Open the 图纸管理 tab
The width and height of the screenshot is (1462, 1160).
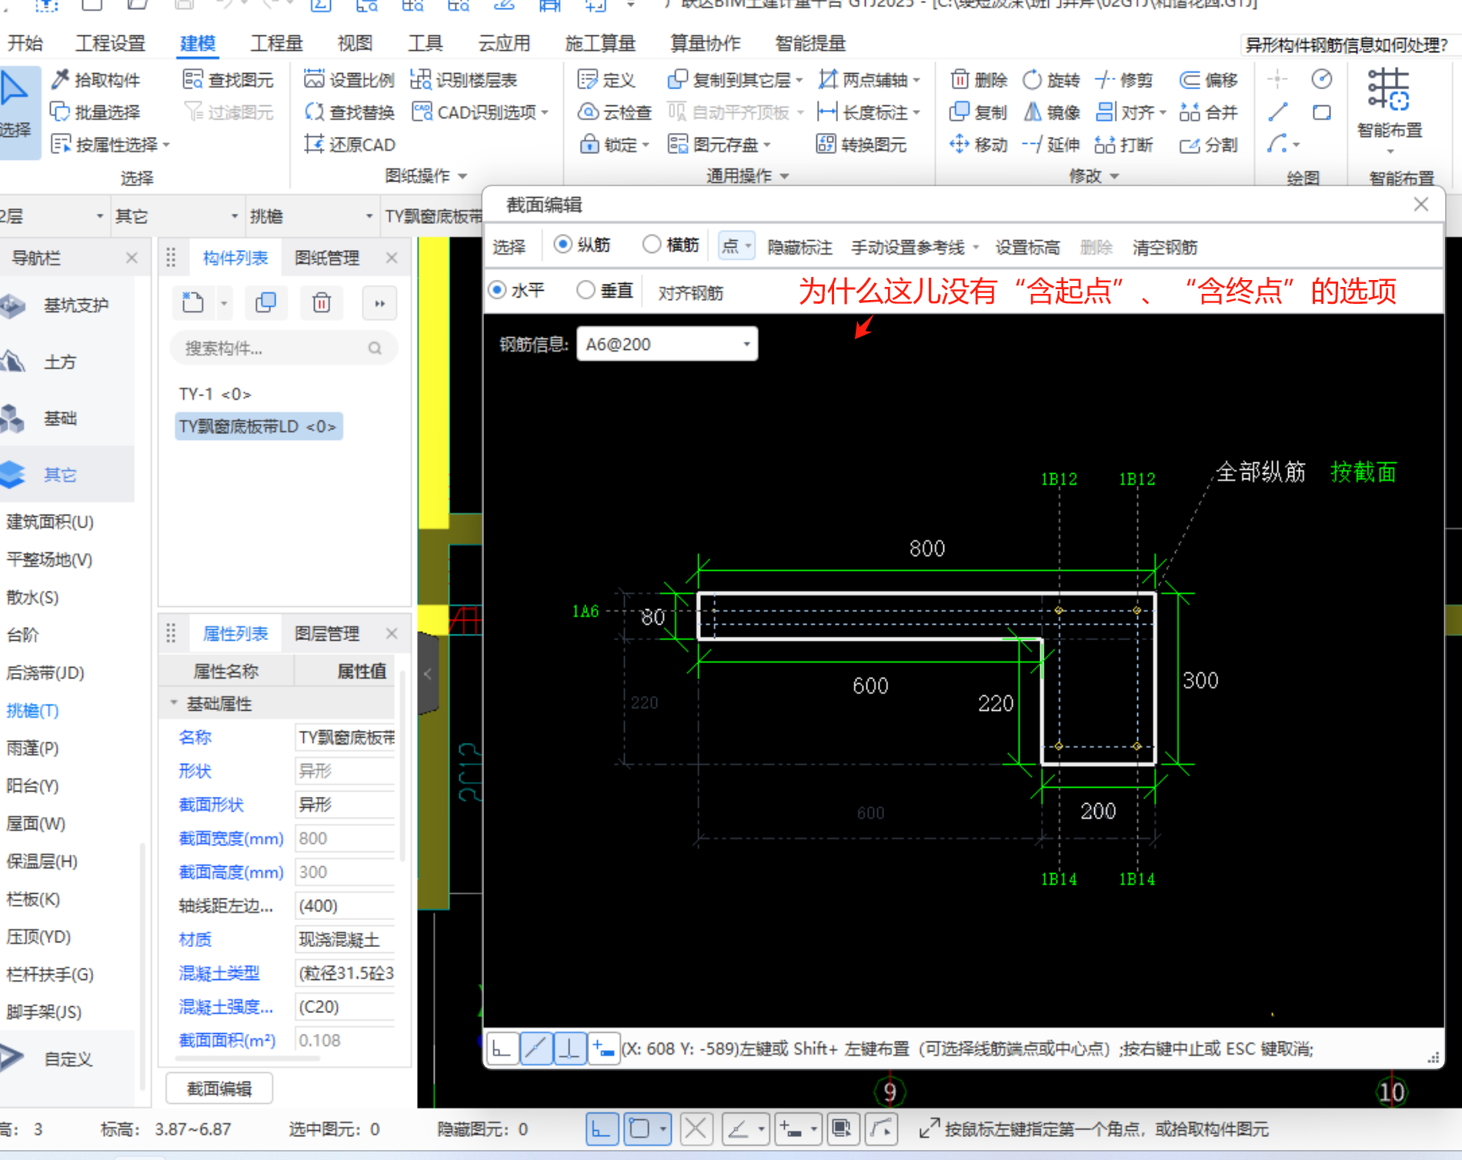pyautogui.click(x=327, y=258)
